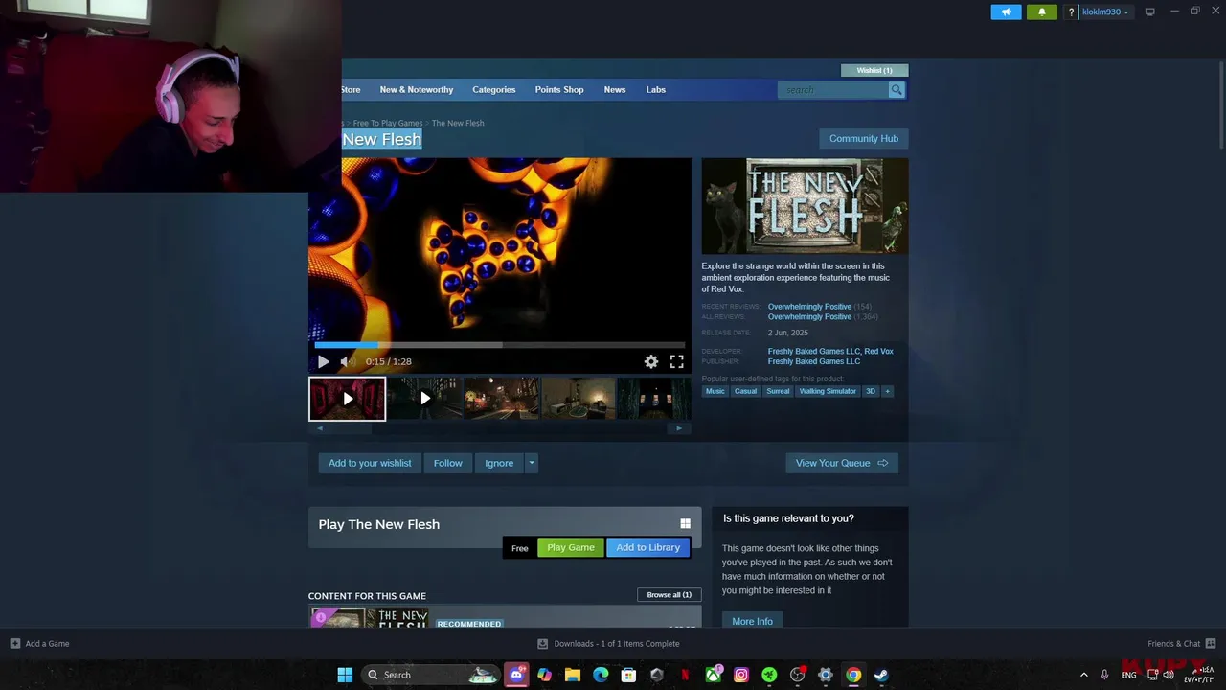Select the Walking Simulator tag

tap(828, 391)
